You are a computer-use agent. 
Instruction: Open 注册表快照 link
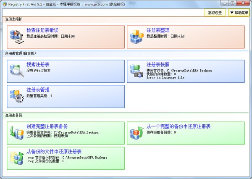[x=158, y=65]
